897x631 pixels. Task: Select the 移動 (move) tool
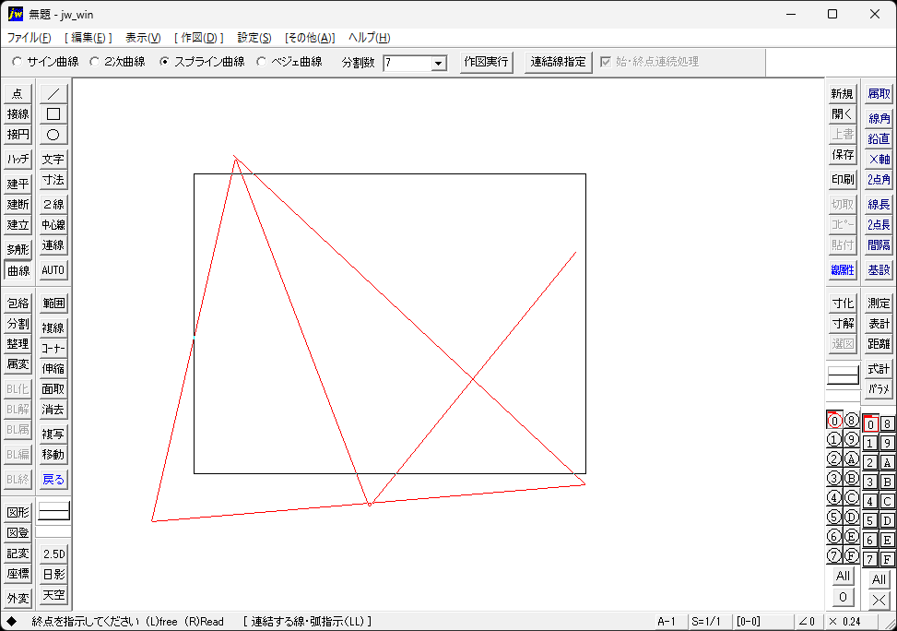pos(53,454)
